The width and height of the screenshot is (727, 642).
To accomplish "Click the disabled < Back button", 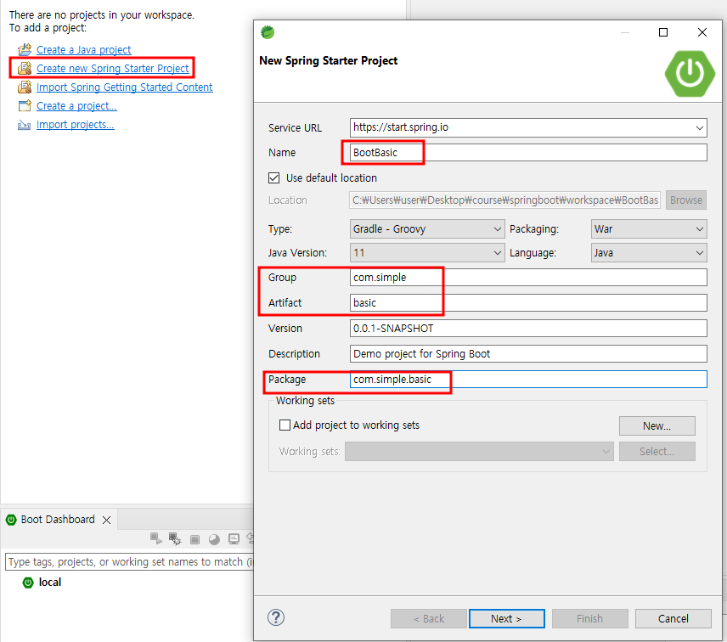I will click(429, 619).
